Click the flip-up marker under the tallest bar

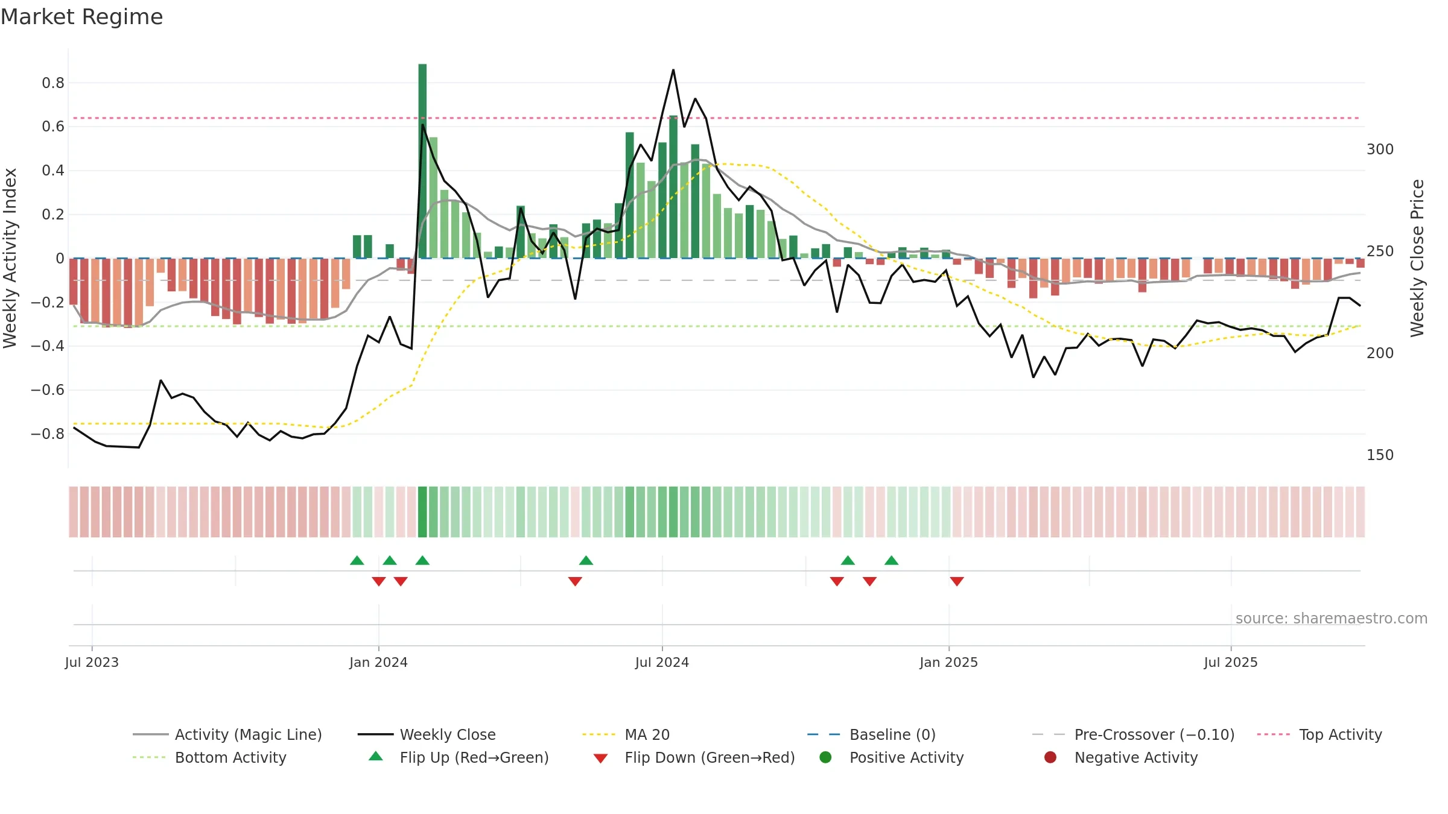pos(422,560)
